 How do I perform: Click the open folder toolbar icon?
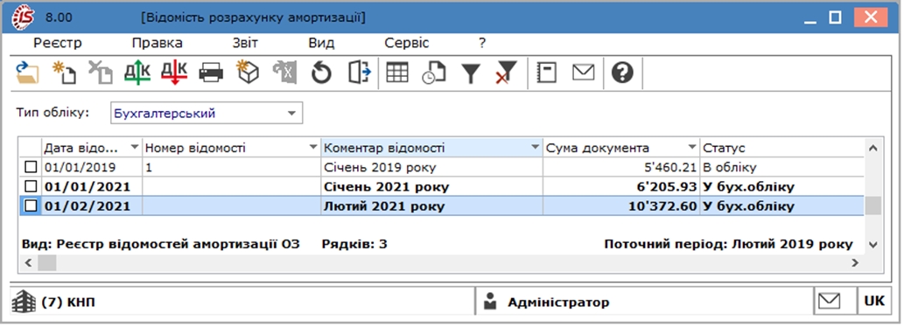(x=27, y=73)
